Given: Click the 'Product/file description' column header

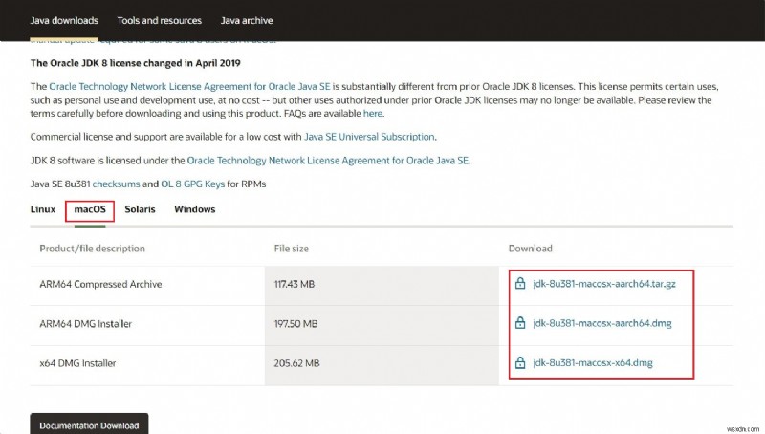Looking at the screenshot, I should [x=92, y=249].
